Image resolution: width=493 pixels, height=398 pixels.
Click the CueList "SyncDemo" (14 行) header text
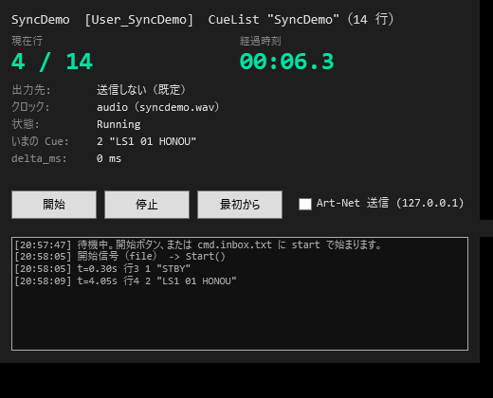pos(301,20)
